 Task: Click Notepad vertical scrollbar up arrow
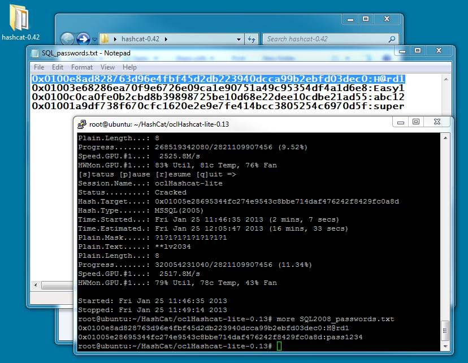446,79
